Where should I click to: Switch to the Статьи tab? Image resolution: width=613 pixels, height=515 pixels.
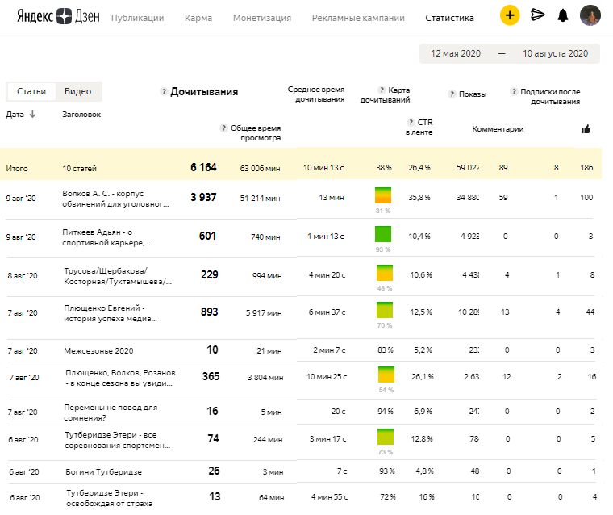[31, 91]
